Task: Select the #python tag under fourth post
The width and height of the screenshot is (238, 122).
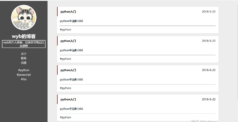Action: pyautogui.click(x=65, y=117)
